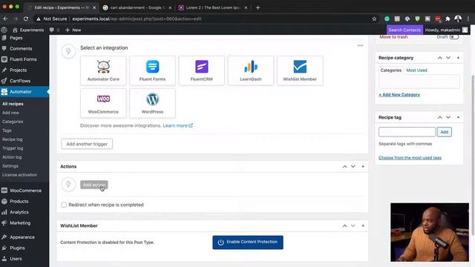475x267 pixels.
Task: Check Redirect when recipe is completed
Action: coord(64,205)
